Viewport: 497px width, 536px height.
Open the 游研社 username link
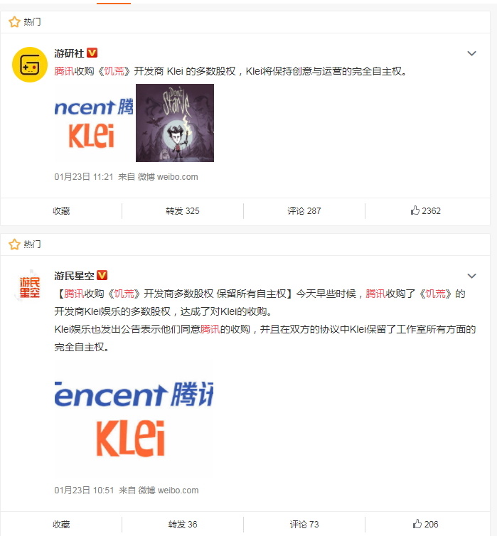point(69,53)
